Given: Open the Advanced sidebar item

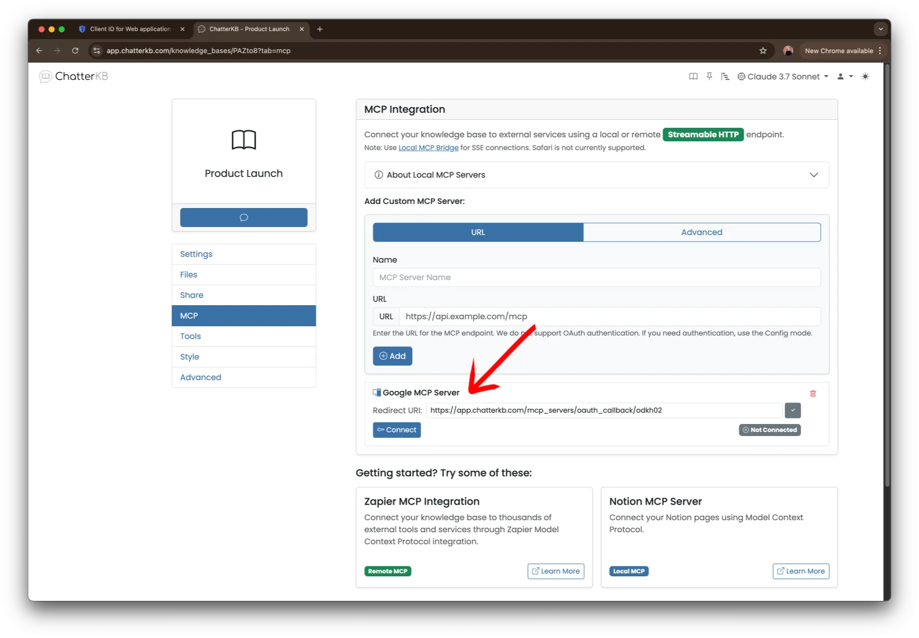Looking at the screenshot, I should [244, 377].
